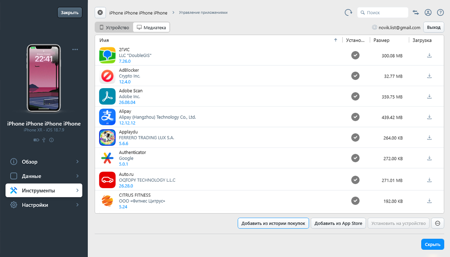
Task: Click the device name in the breadcrumb
Action: click(138, 13)
